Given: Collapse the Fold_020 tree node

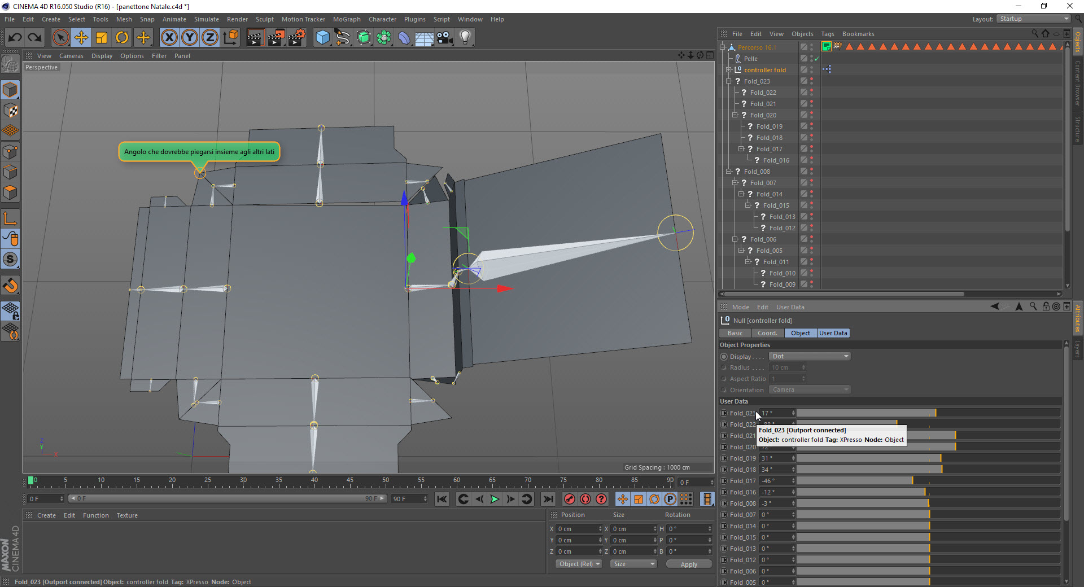Looking at the screenshot, I should [735, 115].
